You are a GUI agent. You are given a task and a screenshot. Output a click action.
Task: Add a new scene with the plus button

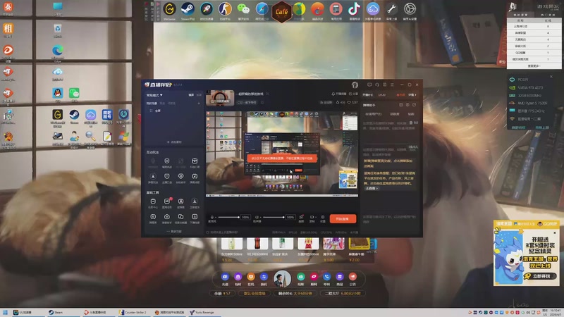tap(199, 104)
